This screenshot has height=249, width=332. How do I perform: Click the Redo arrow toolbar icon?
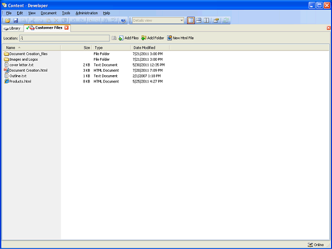81,21
